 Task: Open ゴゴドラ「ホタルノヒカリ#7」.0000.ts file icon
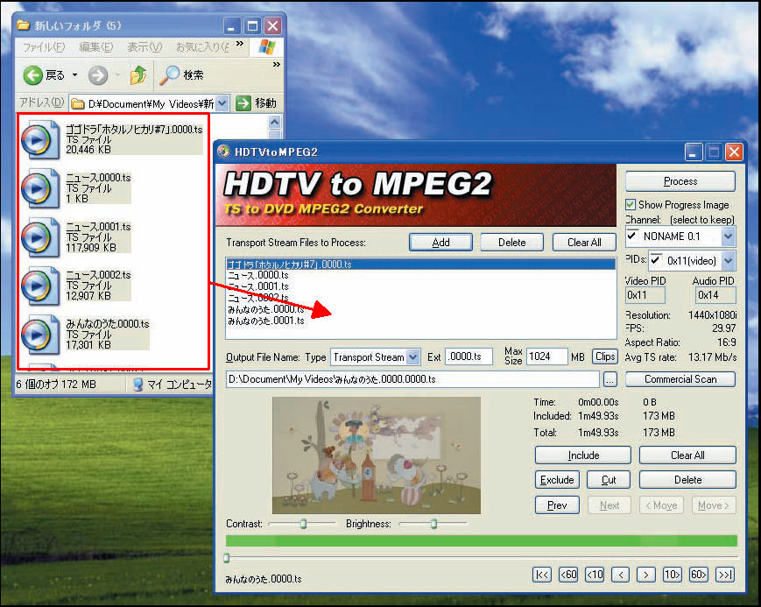coord(41,140)
